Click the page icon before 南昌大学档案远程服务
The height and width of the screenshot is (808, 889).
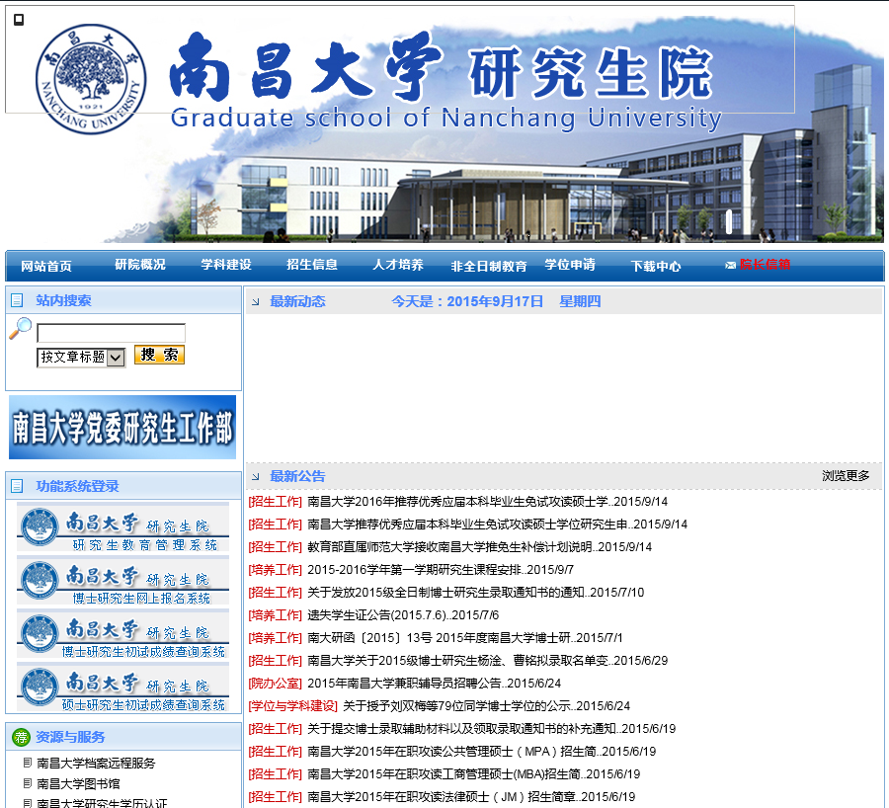[28, 763]
